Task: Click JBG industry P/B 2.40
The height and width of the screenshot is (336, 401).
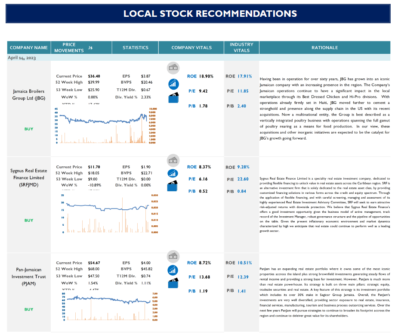Action: click(x=242, y=106)
